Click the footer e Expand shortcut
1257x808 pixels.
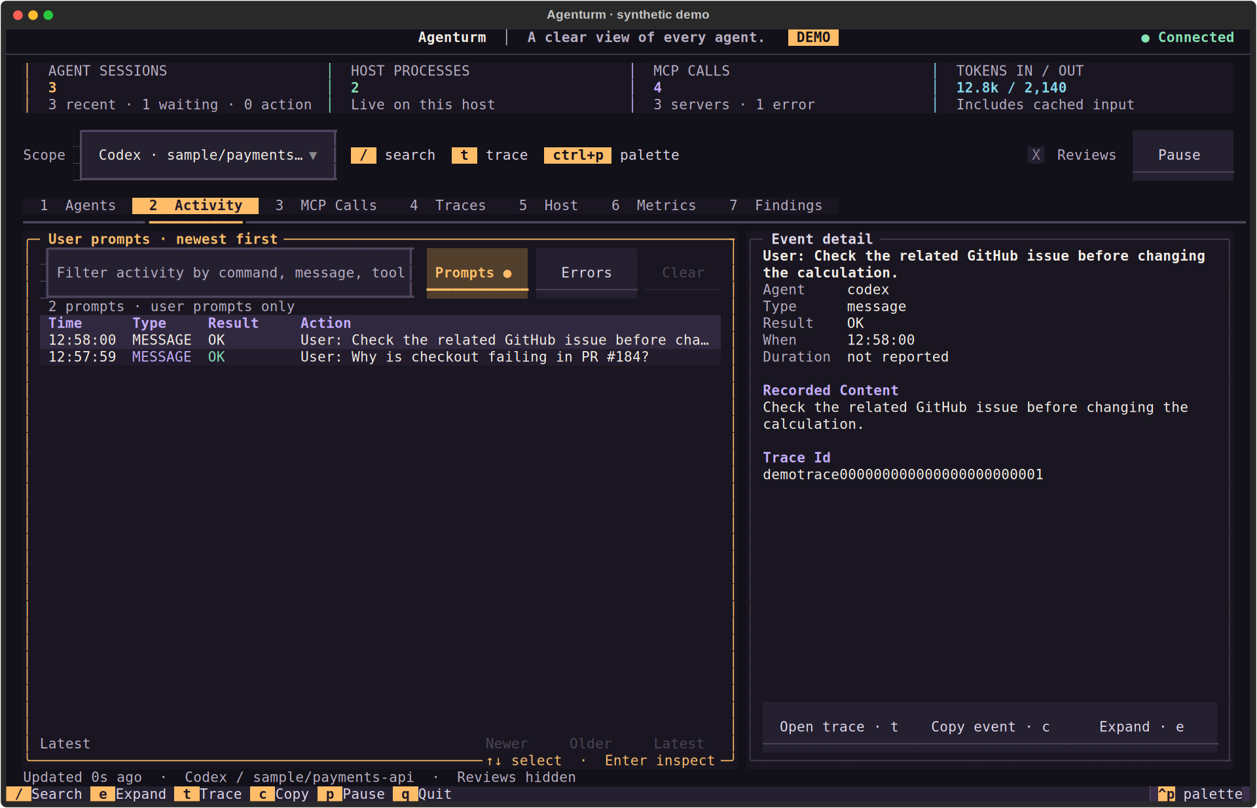click(x=128, y=794)
